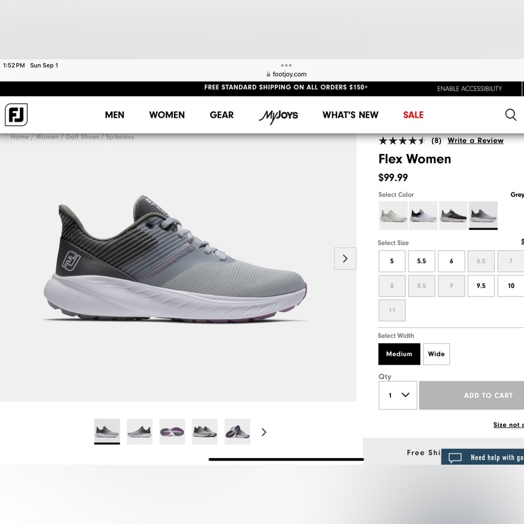Tap the iPad home indicator bar
This screenshot has height=524, width=524.
[x=286, y=460]
